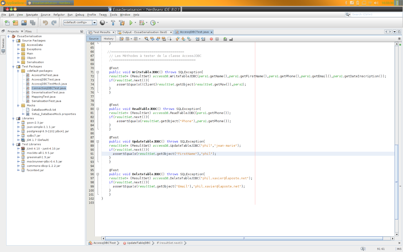Image resolution: width=403 pixels, height=252 pixels.
Task: Collapse WriteTableJDBC code fold at line 71
Action: (98, 72)
